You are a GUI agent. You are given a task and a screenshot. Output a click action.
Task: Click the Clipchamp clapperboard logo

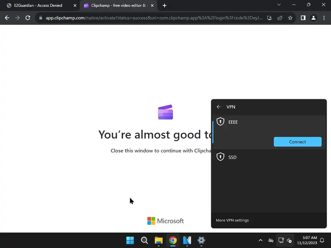point(165,112)
